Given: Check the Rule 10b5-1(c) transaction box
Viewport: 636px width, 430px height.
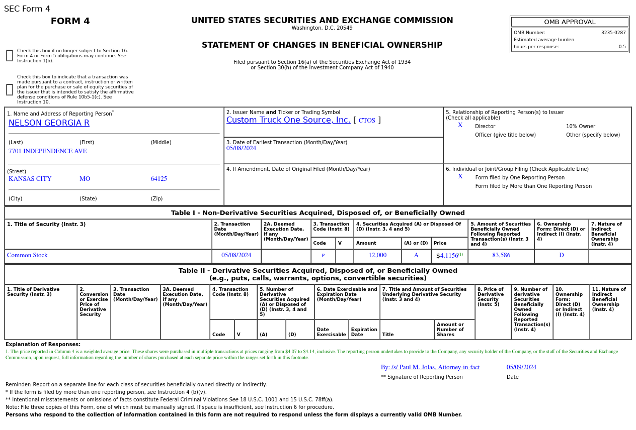Looking at the screenshot, I should 10,90.
